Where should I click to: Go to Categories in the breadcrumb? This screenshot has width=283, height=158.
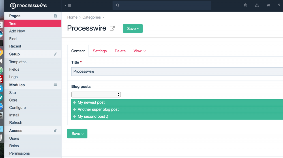91,17
